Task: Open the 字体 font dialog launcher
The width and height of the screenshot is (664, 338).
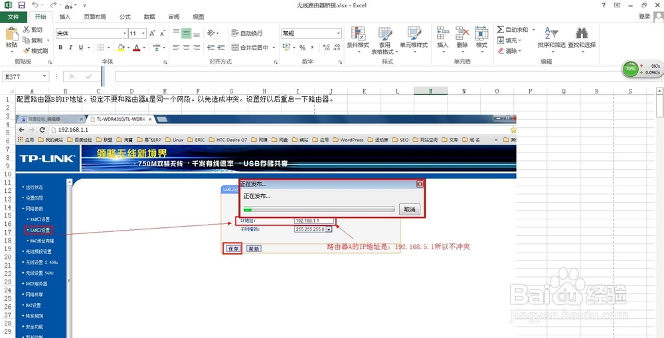Action: 165,62
